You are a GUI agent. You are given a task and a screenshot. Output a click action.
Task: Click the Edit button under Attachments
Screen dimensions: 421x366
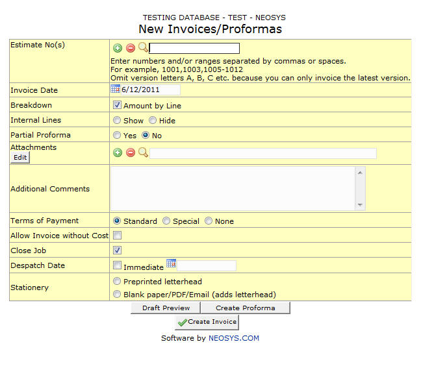coord(20,158)
